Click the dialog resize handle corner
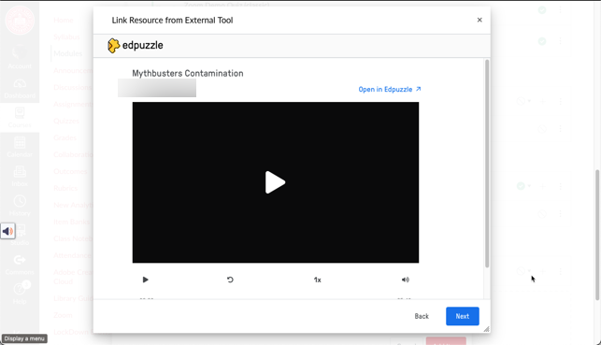 [486, 329]
